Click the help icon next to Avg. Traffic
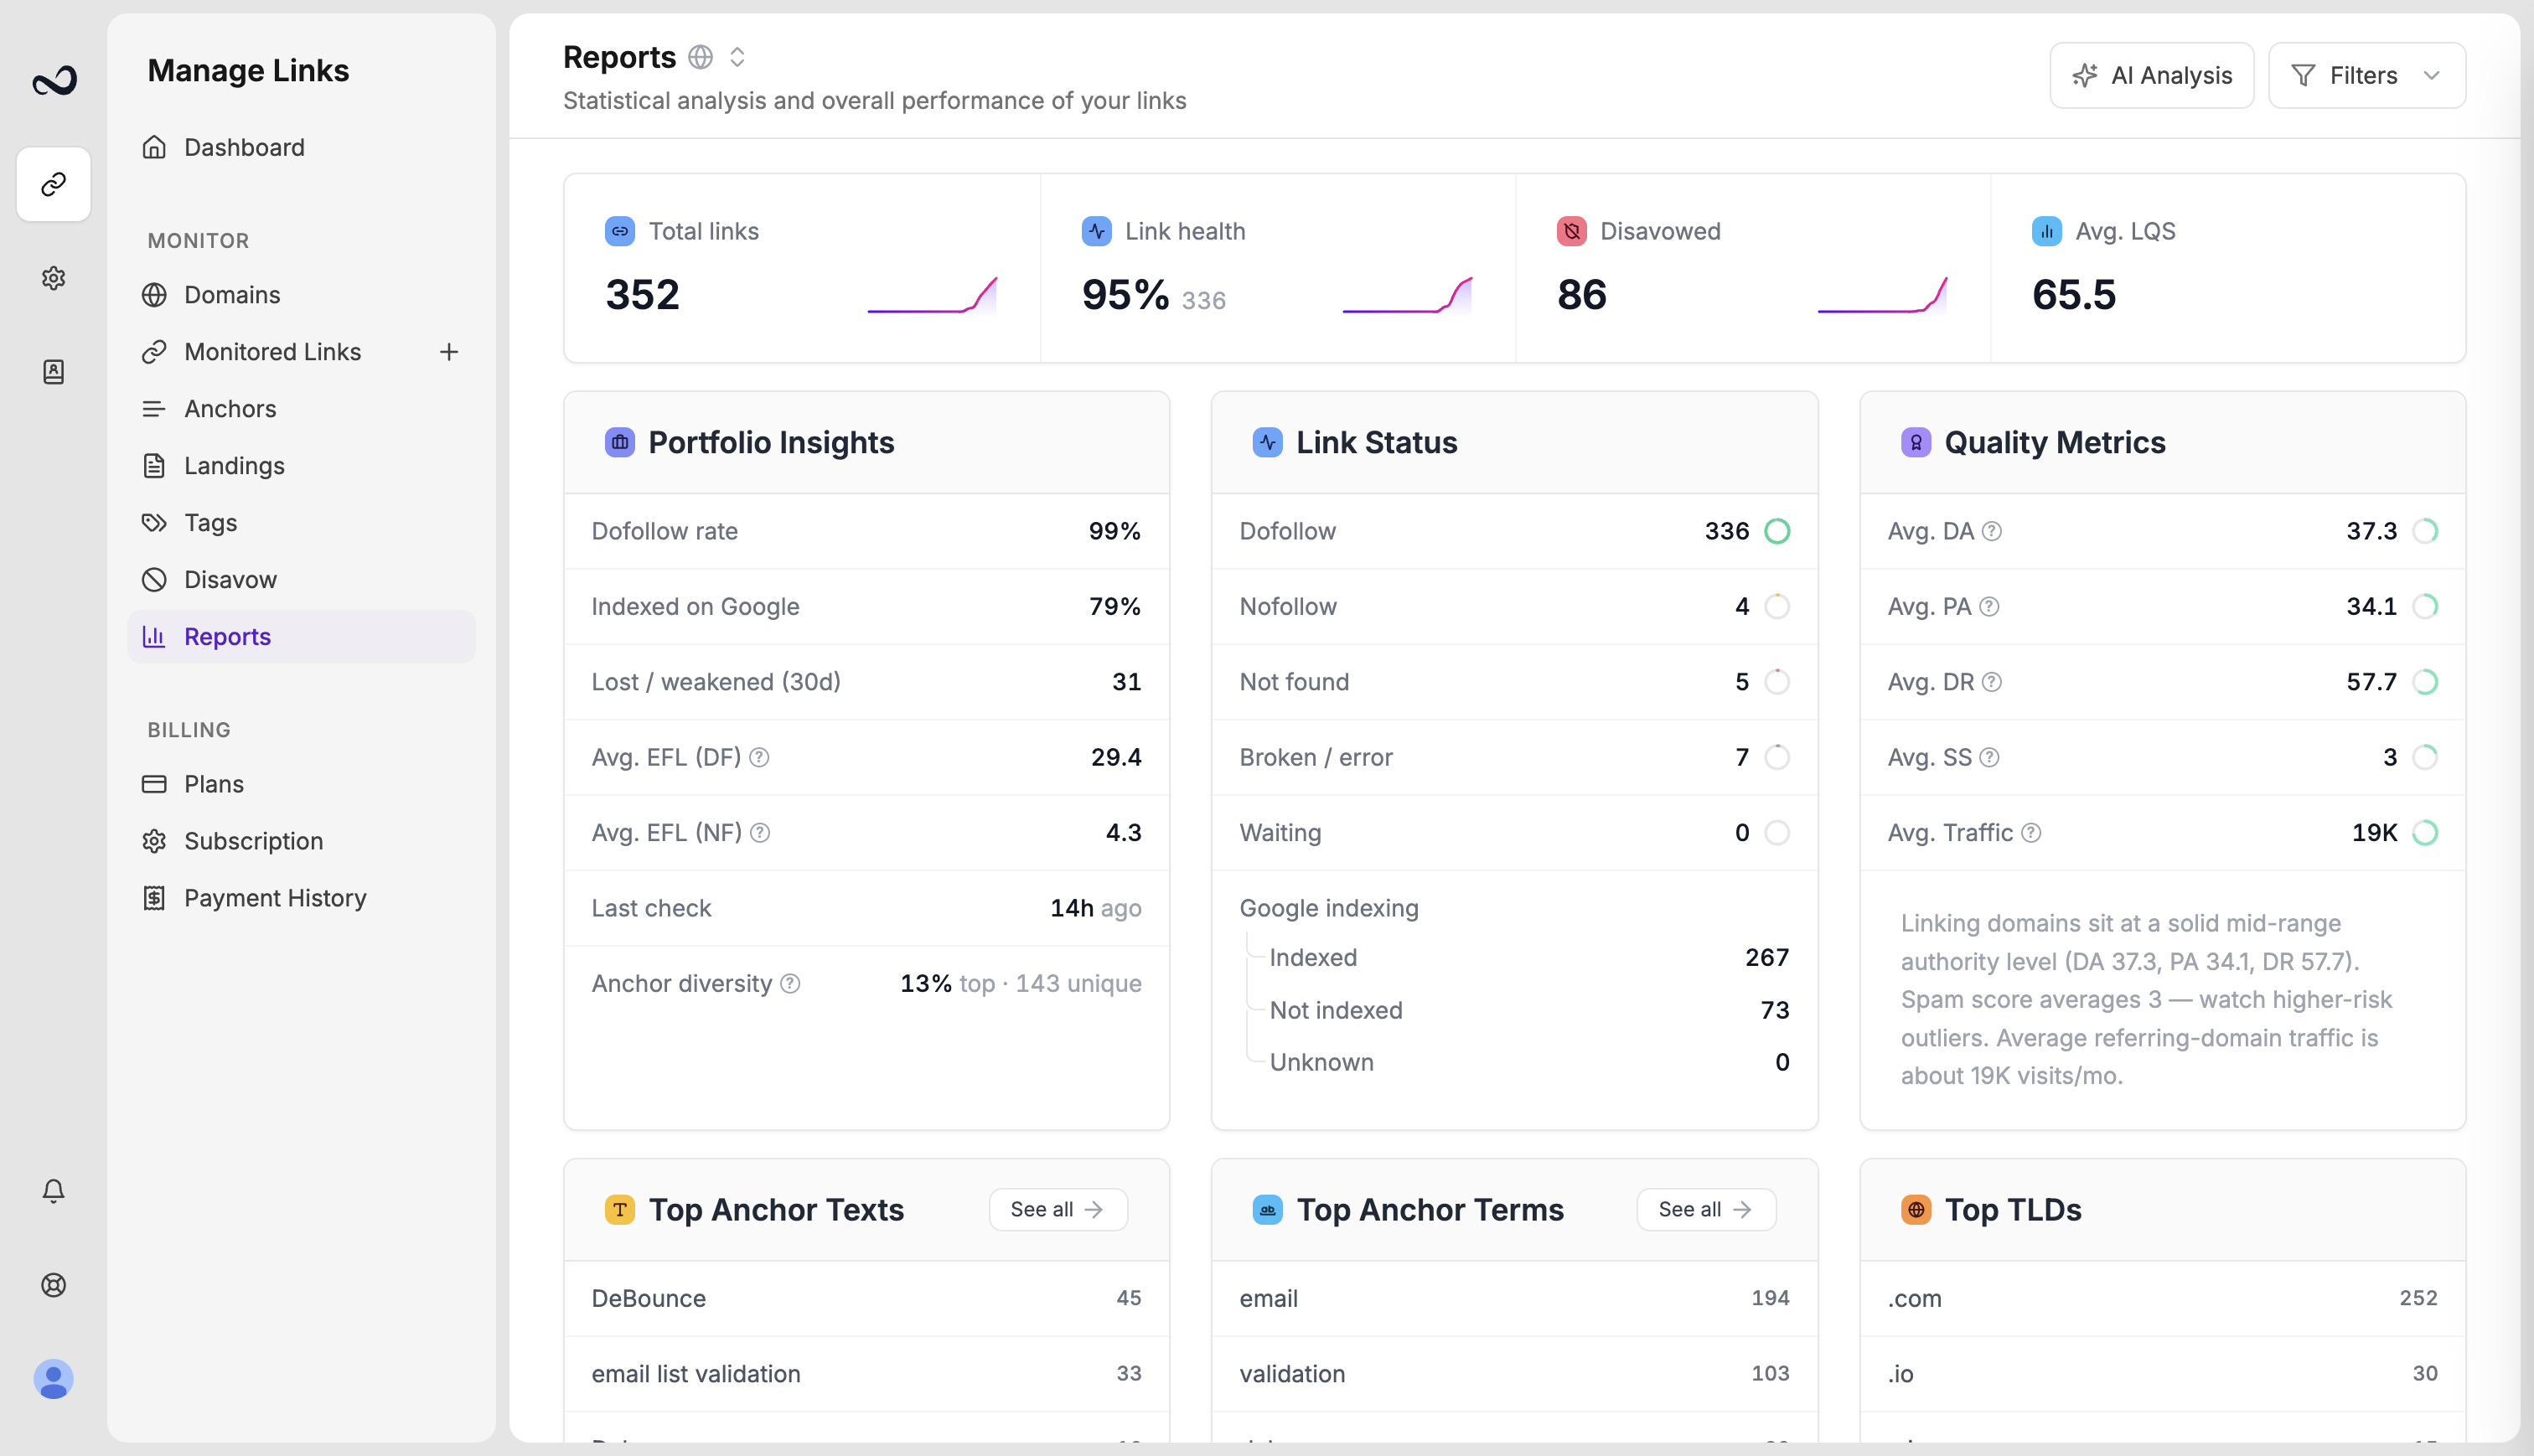Screen dimensions: 2534x1456 click(2031, 833)
